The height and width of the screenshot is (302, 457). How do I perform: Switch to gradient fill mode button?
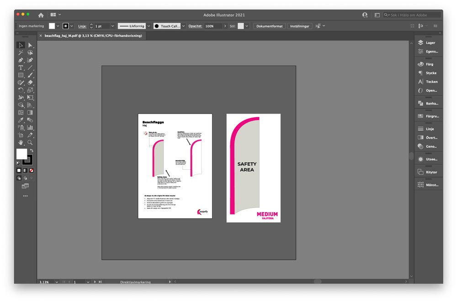(x=25, y=170)
